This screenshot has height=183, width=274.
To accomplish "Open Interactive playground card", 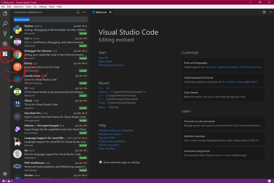I will (x=223, y=153).
